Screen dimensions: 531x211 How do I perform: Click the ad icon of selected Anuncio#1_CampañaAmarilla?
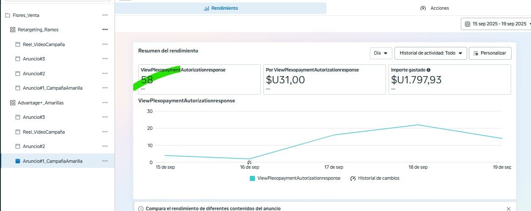(18, 161)
